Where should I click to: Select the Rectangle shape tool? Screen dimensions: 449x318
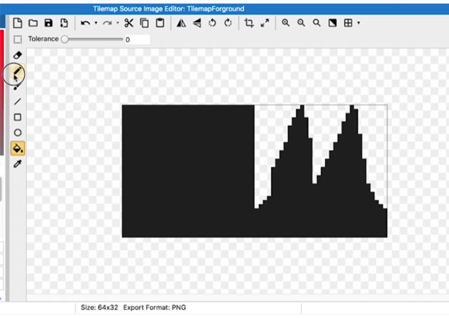[x=18, y=117]
